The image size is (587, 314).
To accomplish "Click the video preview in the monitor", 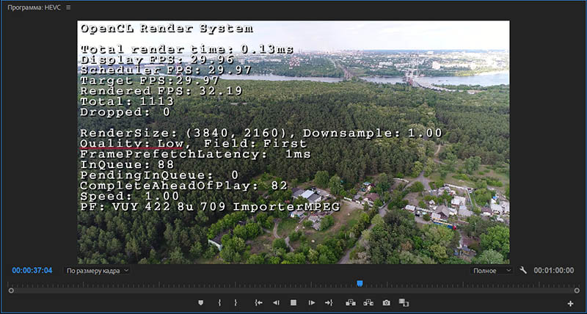I will coord(293,142).
